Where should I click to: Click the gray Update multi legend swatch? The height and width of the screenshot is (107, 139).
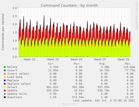(x=5, y=94)
